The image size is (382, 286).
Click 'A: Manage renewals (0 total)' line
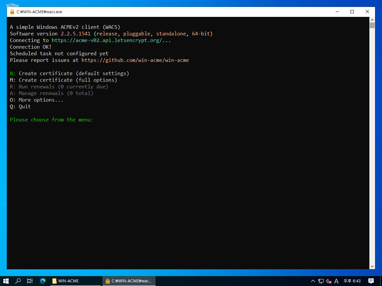[51, 93]
